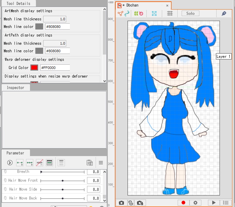Viewport: 235px width, 207px height.
Task: Click the ArtMesh display icon in canvas toolbar
Action: 120,13
